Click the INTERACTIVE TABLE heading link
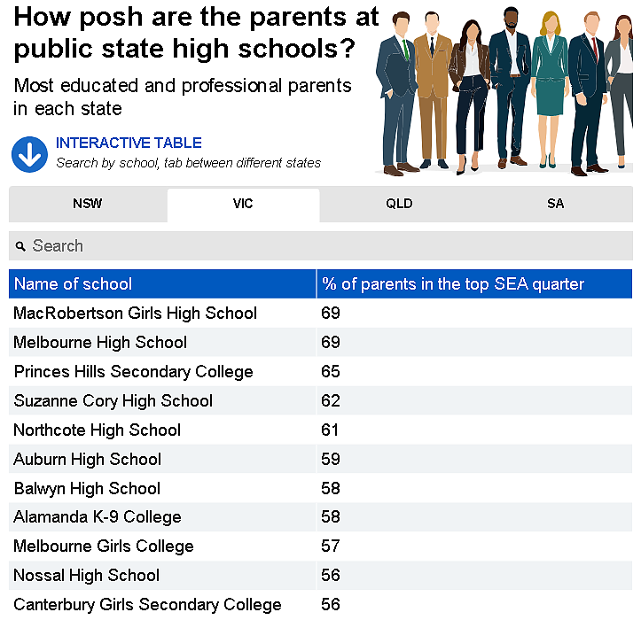This screenshot has width=641, height=620. pos(129,143)
